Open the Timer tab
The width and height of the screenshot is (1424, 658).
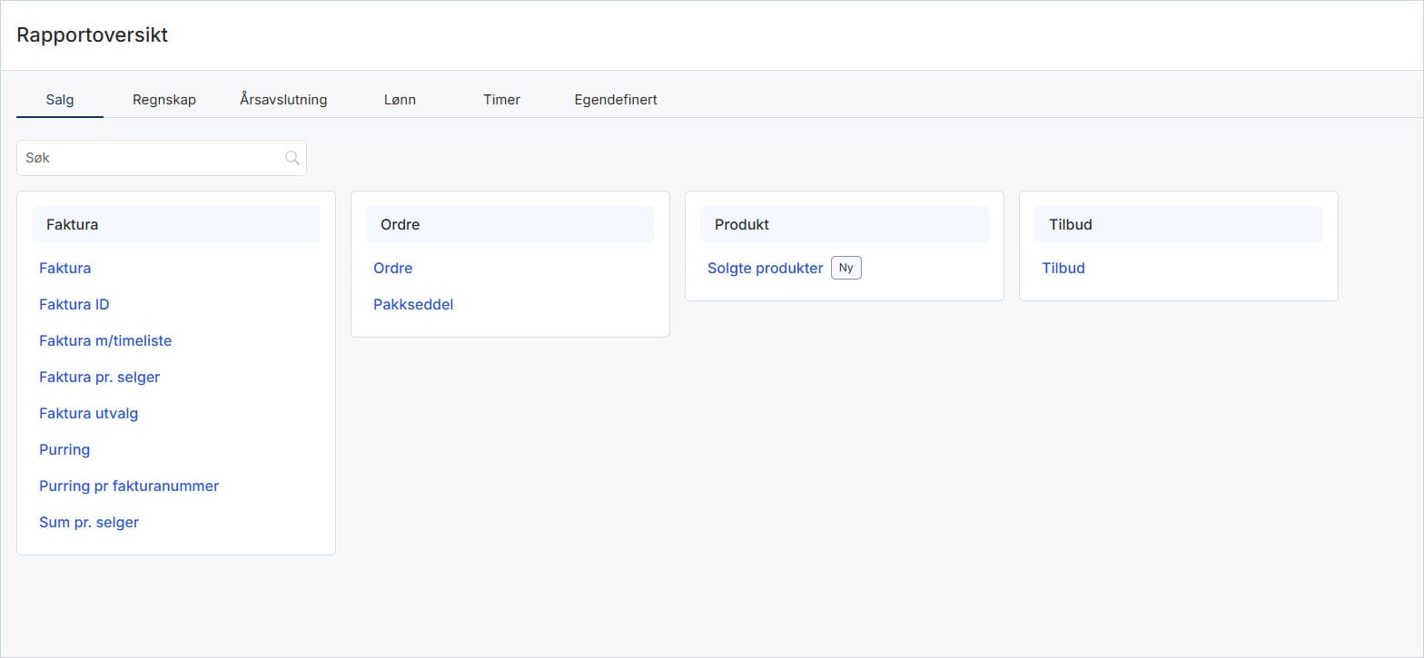[x=501, y=100]
